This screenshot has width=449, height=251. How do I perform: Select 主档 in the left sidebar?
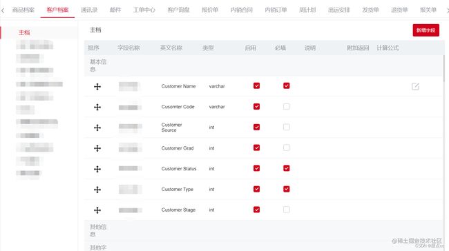[x=24, y=32]
